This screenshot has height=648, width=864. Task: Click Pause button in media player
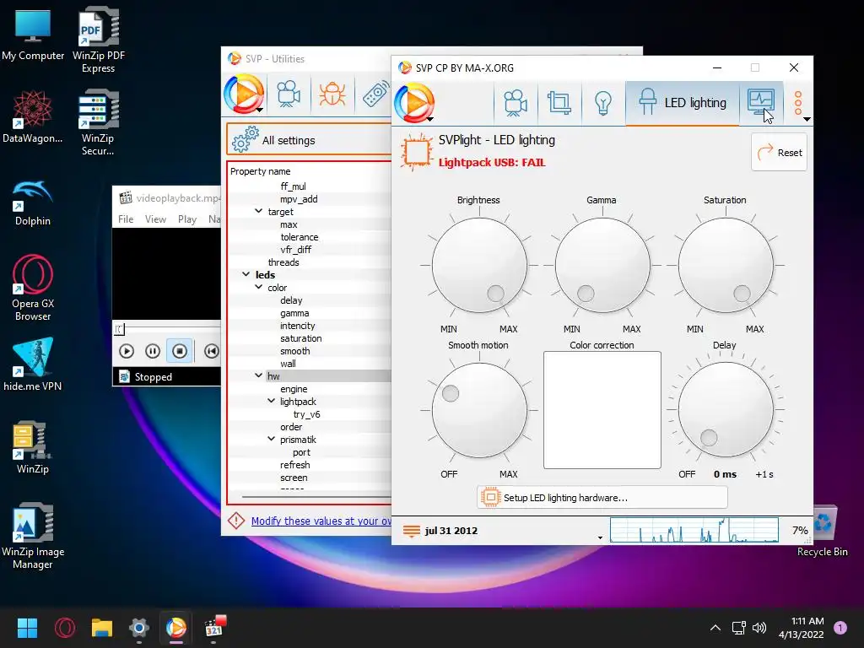pyautogui.click(x=153, y=351)
